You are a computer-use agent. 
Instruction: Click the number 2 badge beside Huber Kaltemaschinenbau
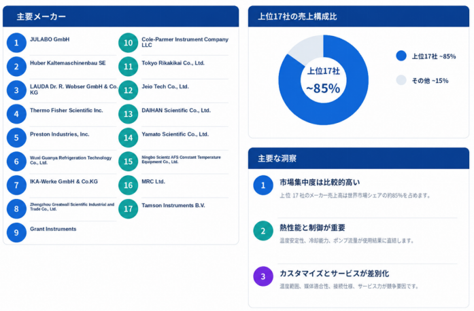pyautogui.click(x=16, y=67)
